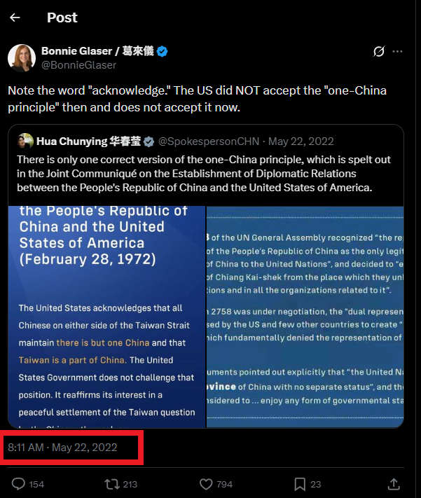The height and width of the screenshot is (498, 421).
Task: Open the three-dots more options menu
Action: click(397, 51)
